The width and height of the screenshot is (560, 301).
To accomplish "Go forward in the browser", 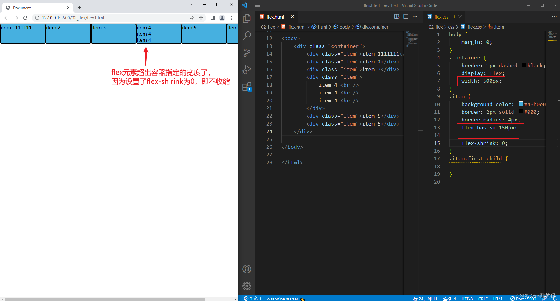I will click(16, 18).
